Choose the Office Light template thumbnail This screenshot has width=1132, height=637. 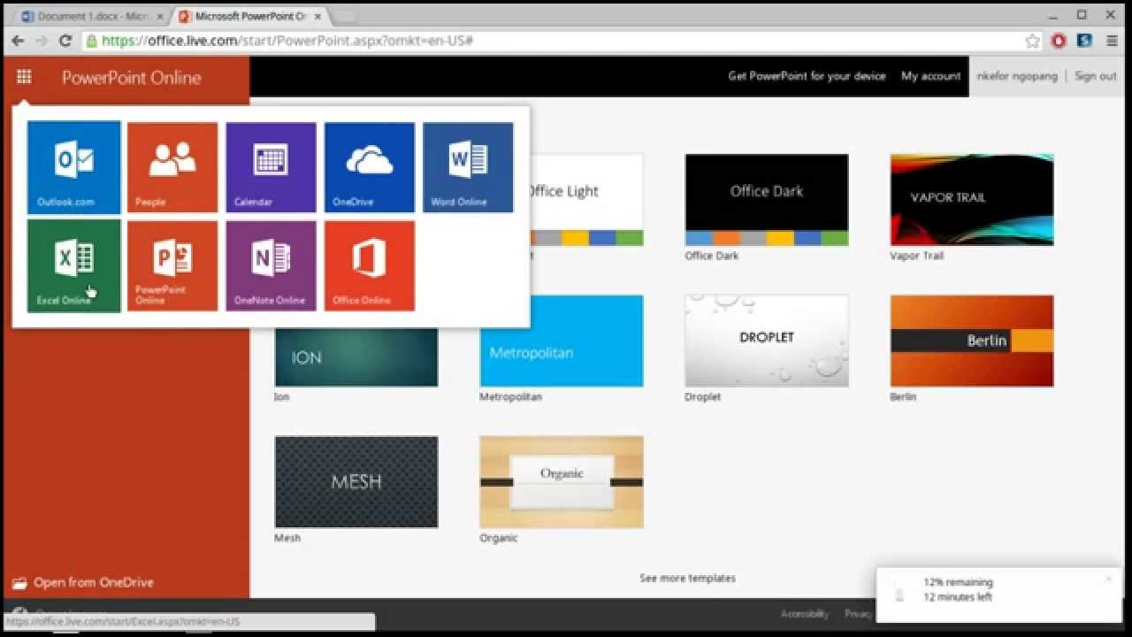586,200
